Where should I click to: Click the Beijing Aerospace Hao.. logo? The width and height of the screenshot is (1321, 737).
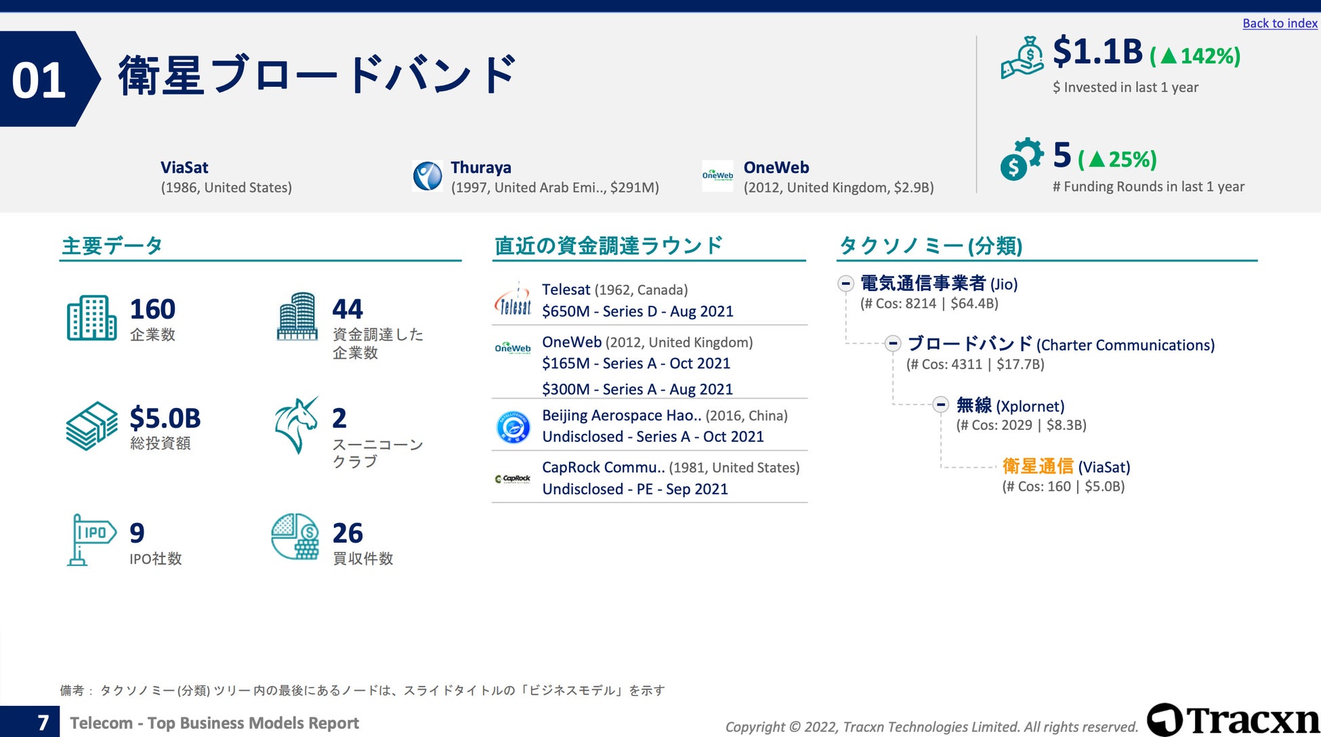513,426
